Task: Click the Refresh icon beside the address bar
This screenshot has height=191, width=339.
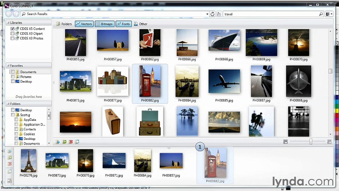Action: click(212, 14)
